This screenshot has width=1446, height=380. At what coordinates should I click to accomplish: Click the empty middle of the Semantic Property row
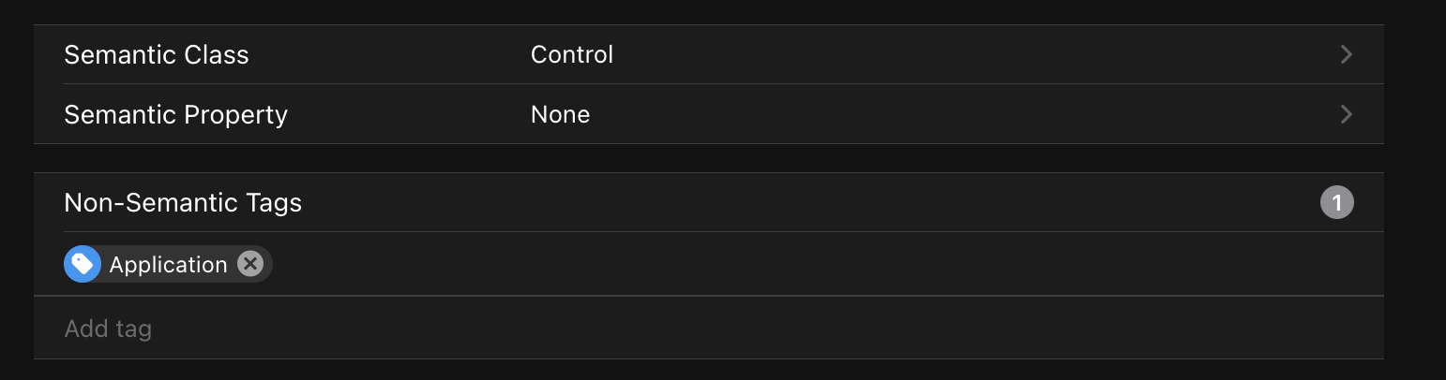click(938, 114)
